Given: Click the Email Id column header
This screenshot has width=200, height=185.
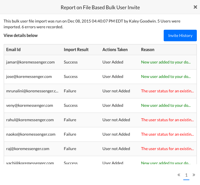Looking at the screenshot, I should coord(14,50).
